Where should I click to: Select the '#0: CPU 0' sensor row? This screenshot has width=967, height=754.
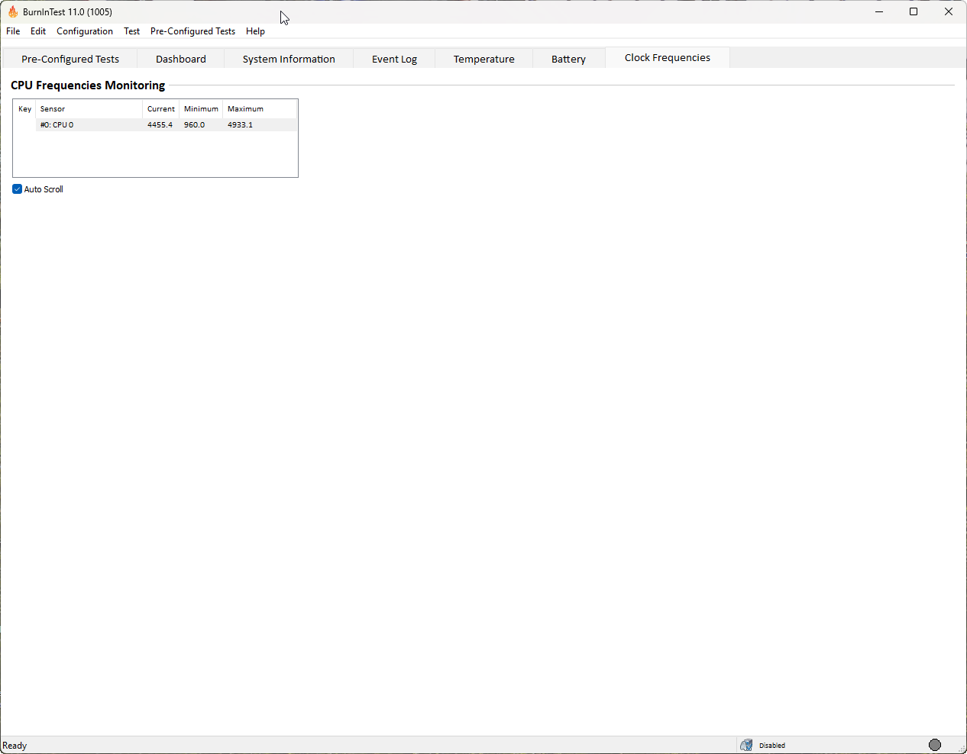pos(167,124)
